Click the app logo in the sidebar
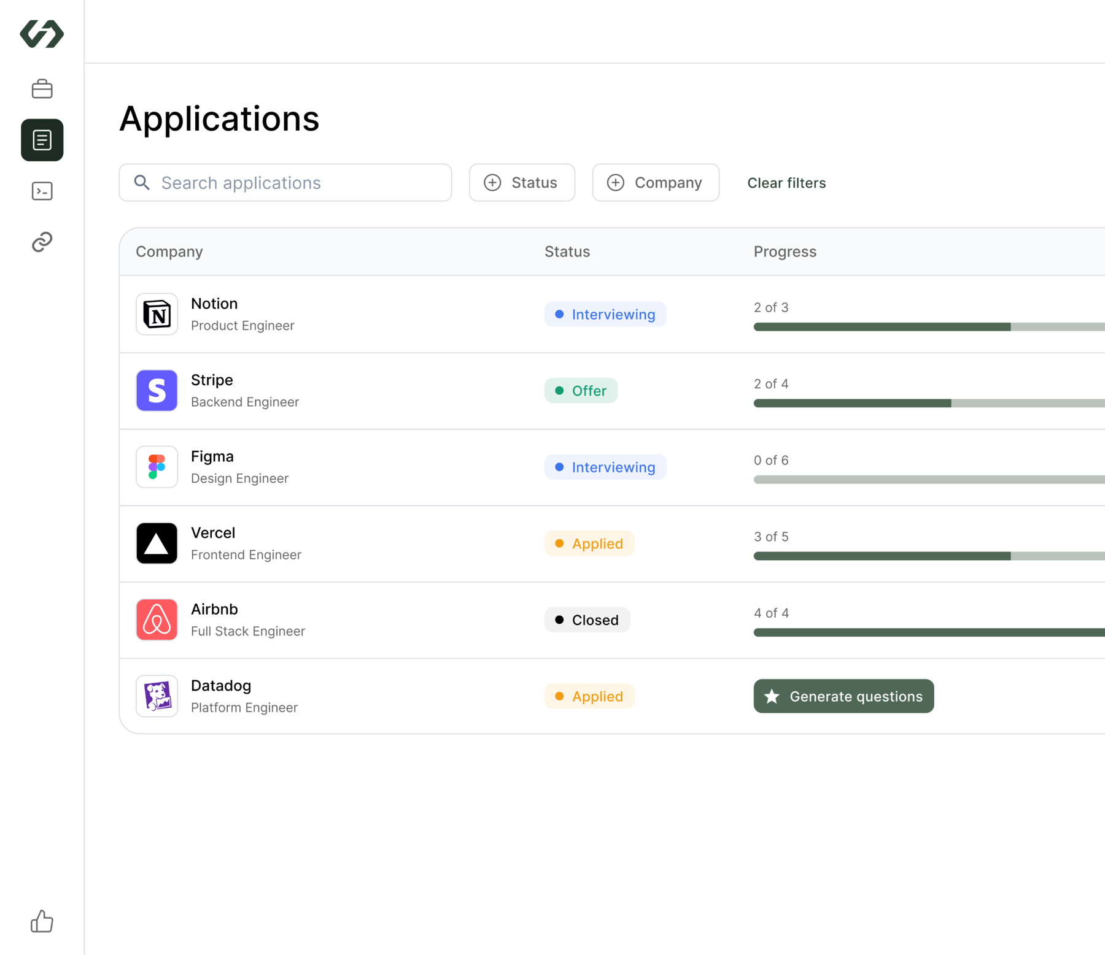Viewport: 1105px width, 955px height. pos(42,34)
